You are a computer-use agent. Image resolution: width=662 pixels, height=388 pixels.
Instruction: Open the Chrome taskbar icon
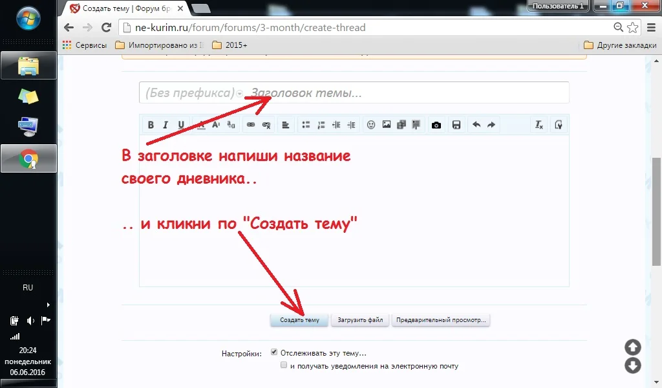point(28,158)
